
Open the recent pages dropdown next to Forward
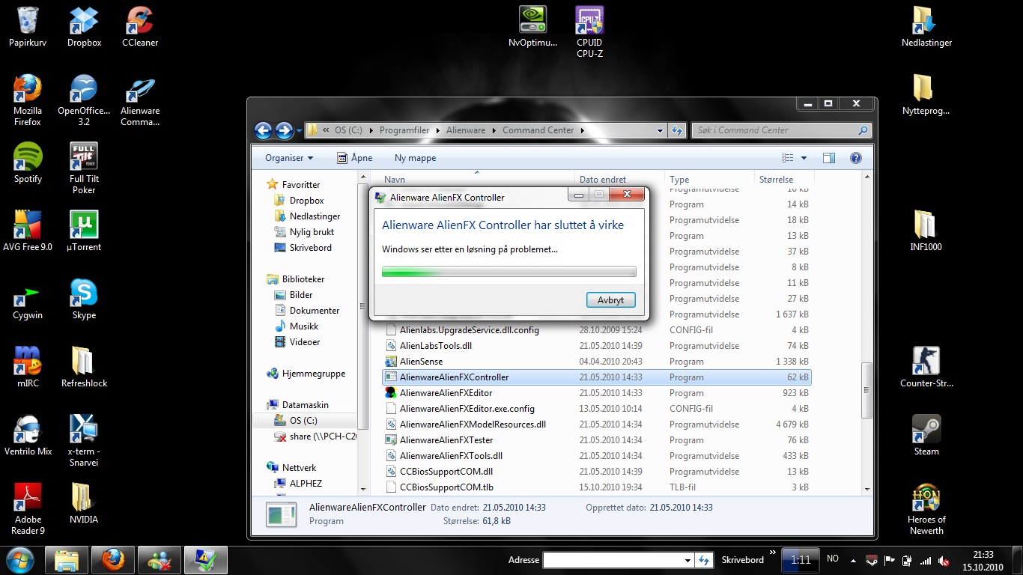pyautogui.click(x=299, y=131)
